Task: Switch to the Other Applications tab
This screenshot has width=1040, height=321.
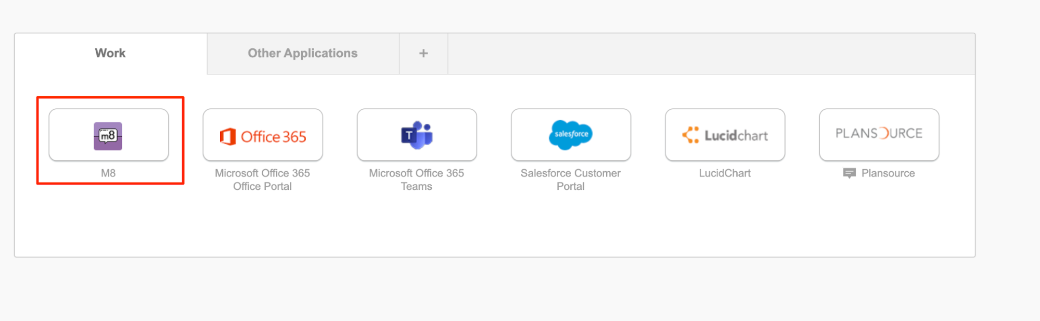Action: [303, 54]
